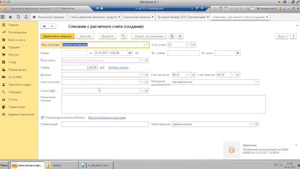Open help question mark button

click(293, 36)
